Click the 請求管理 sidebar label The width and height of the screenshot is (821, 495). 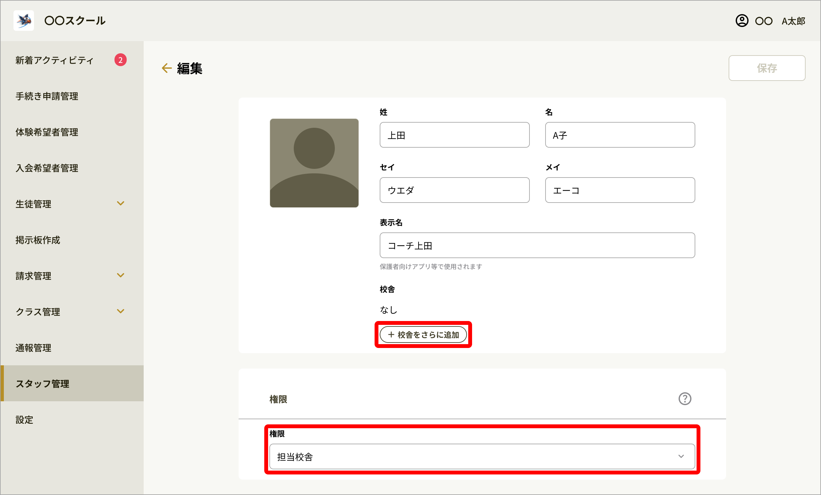coord(33,276)
